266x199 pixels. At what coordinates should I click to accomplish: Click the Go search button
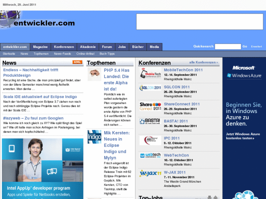tap(245, 46)
